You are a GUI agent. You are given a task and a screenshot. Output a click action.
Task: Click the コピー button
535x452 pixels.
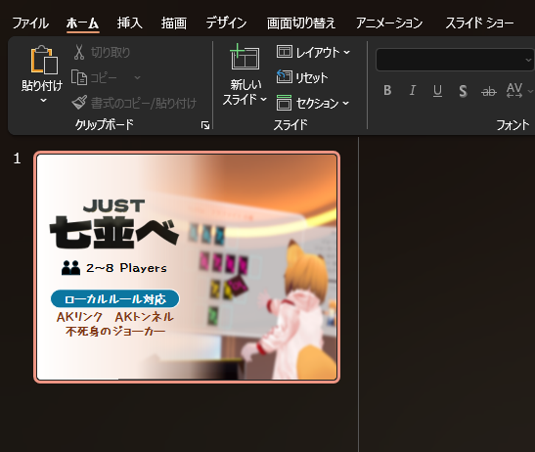tap(95, 78)
